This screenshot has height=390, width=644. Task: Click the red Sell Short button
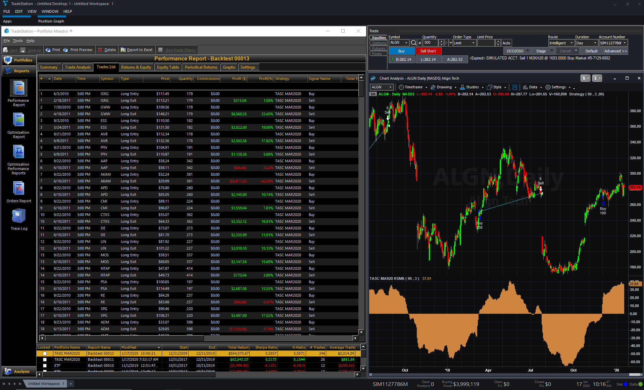click(428, 51)
